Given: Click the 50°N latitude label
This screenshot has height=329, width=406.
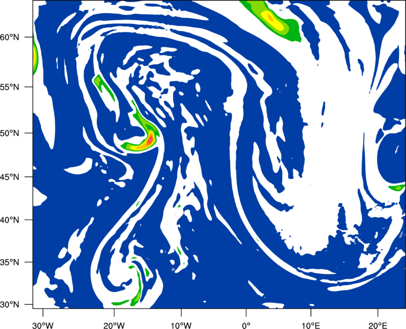Looking at the screenshot, I should [x=10, y=133].
